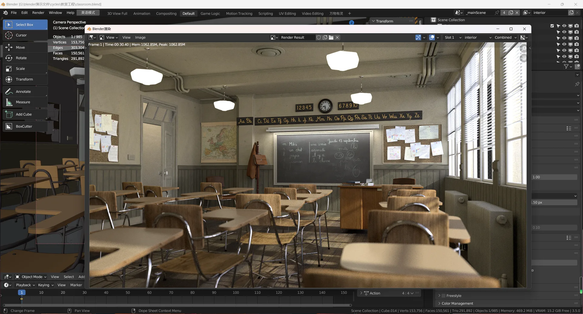Choose the Rotate tool
This screenshot has height=314, width=583.
[x=25, y=58]
